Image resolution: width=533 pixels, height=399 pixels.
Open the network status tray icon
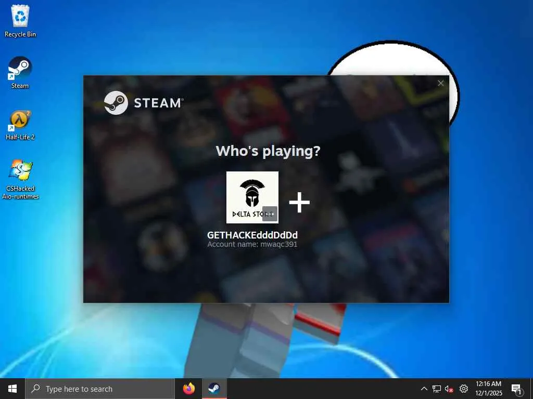coord(437,389)
